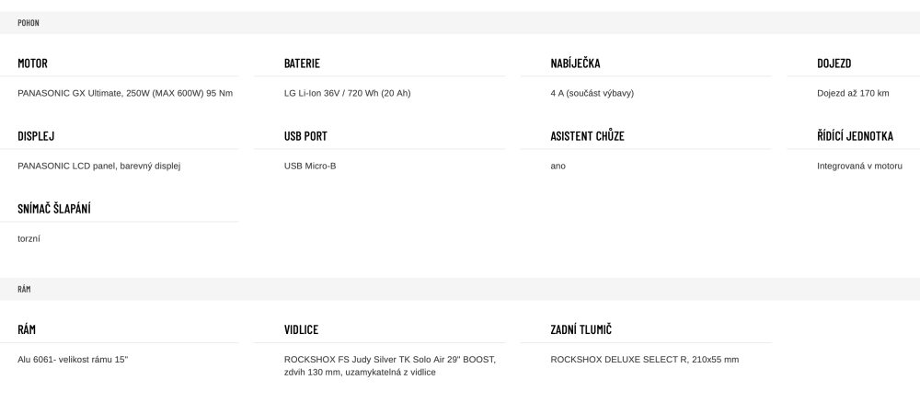The image size is (920, 403).
Task: Click the POHON section header
Action: 29,22
